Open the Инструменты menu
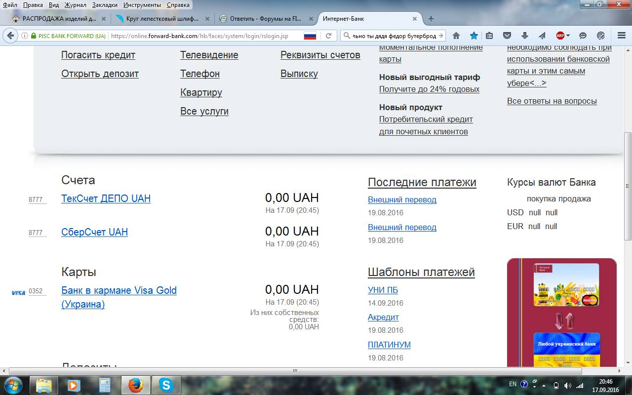632x395 pixels. 143,5
